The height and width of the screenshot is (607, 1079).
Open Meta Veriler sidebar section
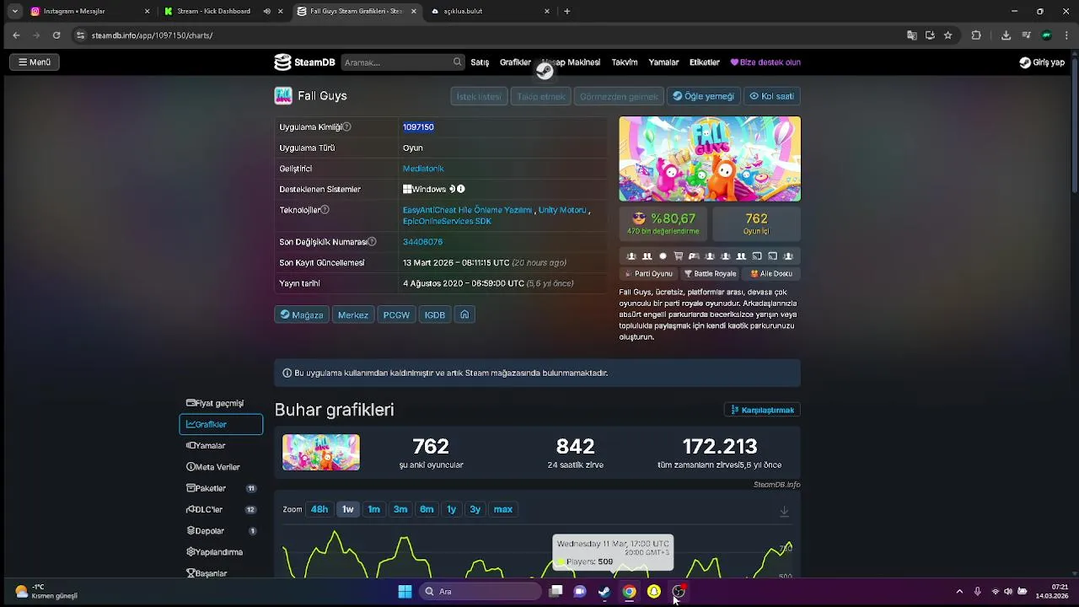[x=221, y=467]
